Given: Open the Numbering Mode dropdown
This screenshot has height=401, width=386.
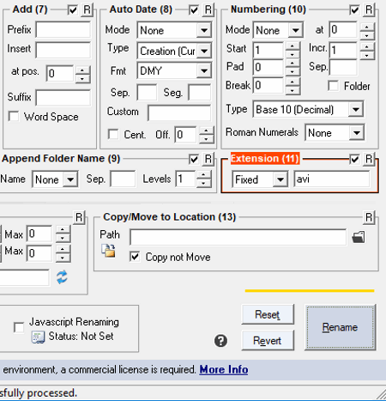Looking at the screenshot, I should 278,30.
